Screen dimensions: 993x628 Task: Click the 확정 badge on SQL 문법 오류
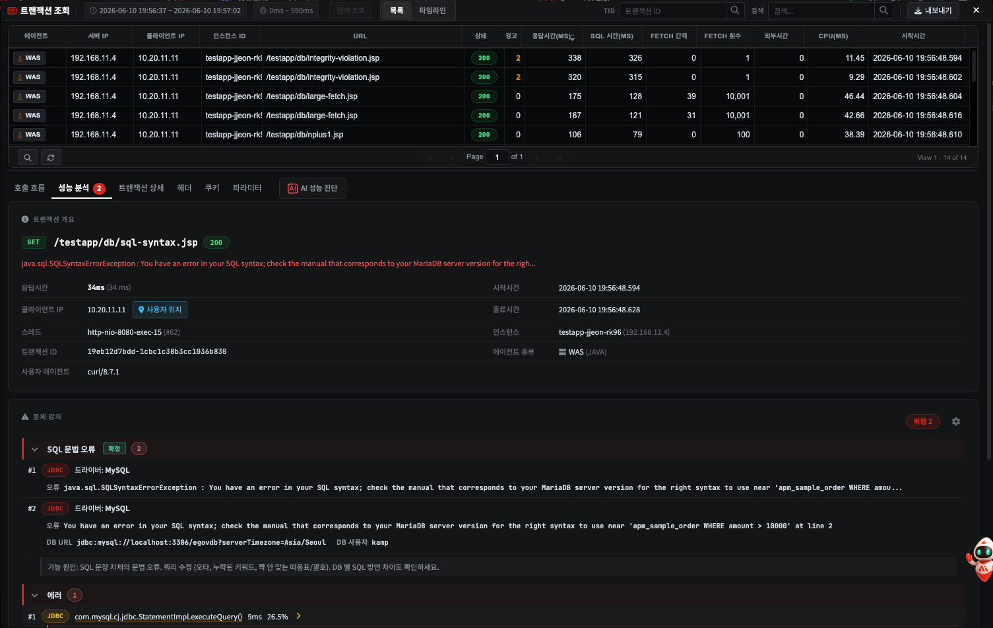click(x=114, y=449)
